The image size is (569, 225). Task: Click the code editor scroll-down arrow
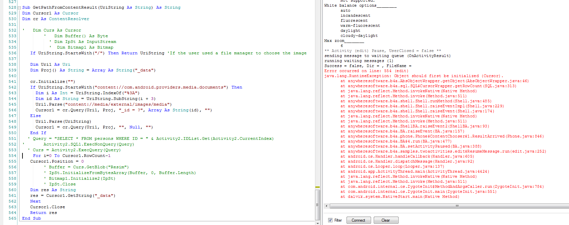pos(317,223)
